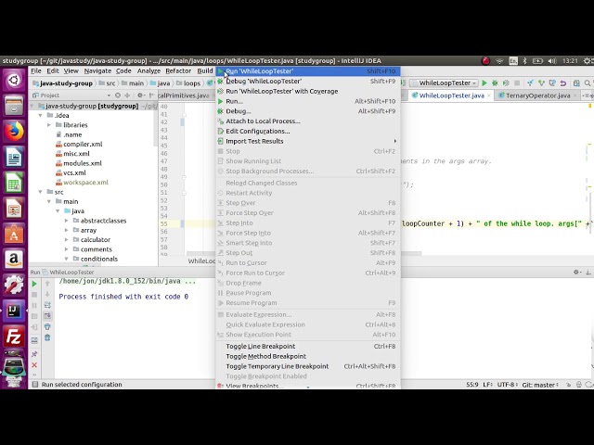Expand the calculator package arrow
Viewport: 594px width, 445px height.
(x=66, y=239)
